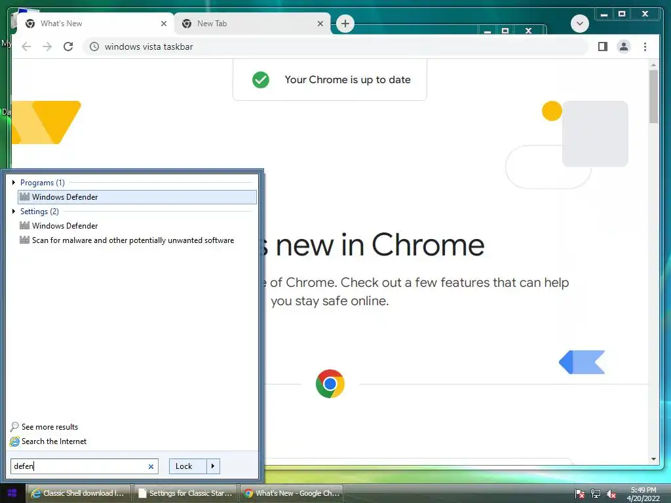Click Internet Explorer icon beside Search the Internet
The width and height of the screenshot is (671, 503).
14,441
